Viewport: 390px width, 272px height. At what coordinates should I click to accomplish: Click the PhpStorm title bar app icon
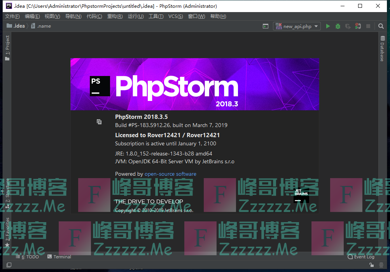(x=9, y=6)
